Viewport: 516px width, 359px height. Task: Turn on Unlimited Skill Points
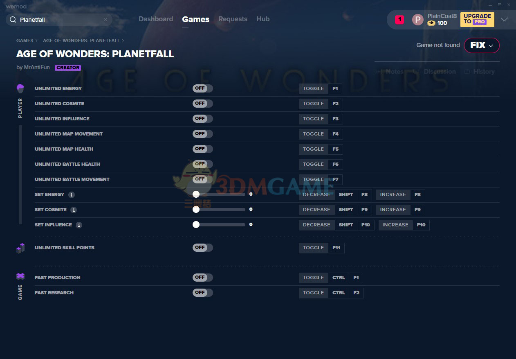(x=202, y=248)
